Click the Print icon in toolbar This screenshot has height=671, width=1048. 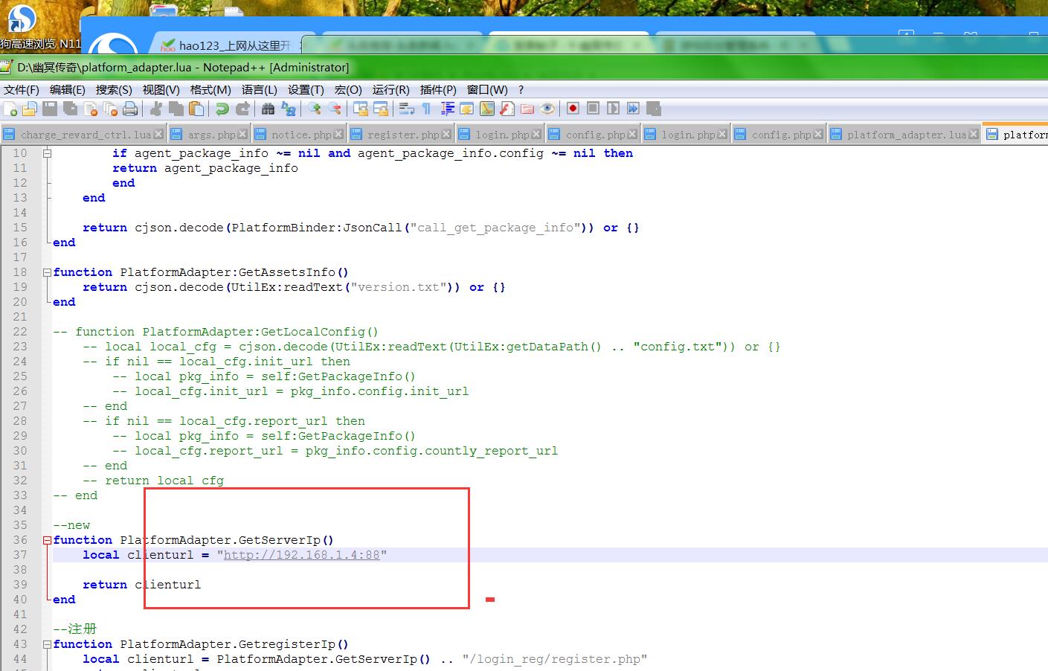pyautogui.click(x=130, y=109)
